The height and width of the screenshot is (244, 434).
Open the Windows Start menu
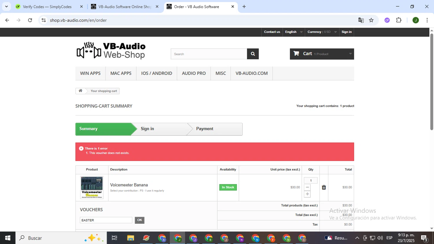[8, 238]
